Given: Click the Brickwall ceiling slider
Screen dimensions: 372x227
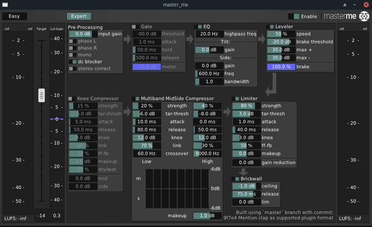Looking at the screenshot, I should click(x=247, y=186).
